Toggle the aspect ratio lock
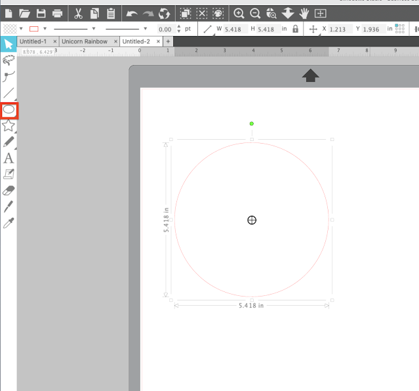Image resolution: width=419 pixels, height=391 pixels. (x=295, y=29)
